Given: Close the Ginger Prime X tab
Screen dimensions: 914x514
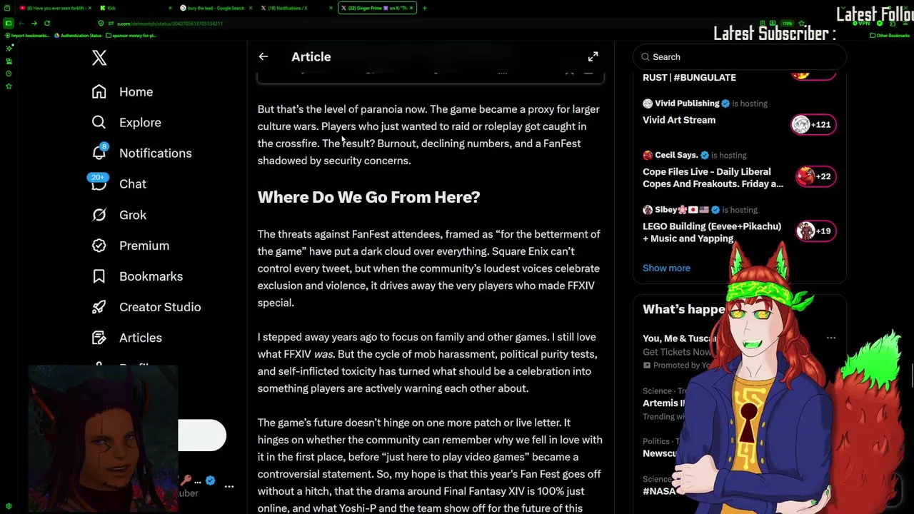Looking at the screenshot, I should click(412, 8).
